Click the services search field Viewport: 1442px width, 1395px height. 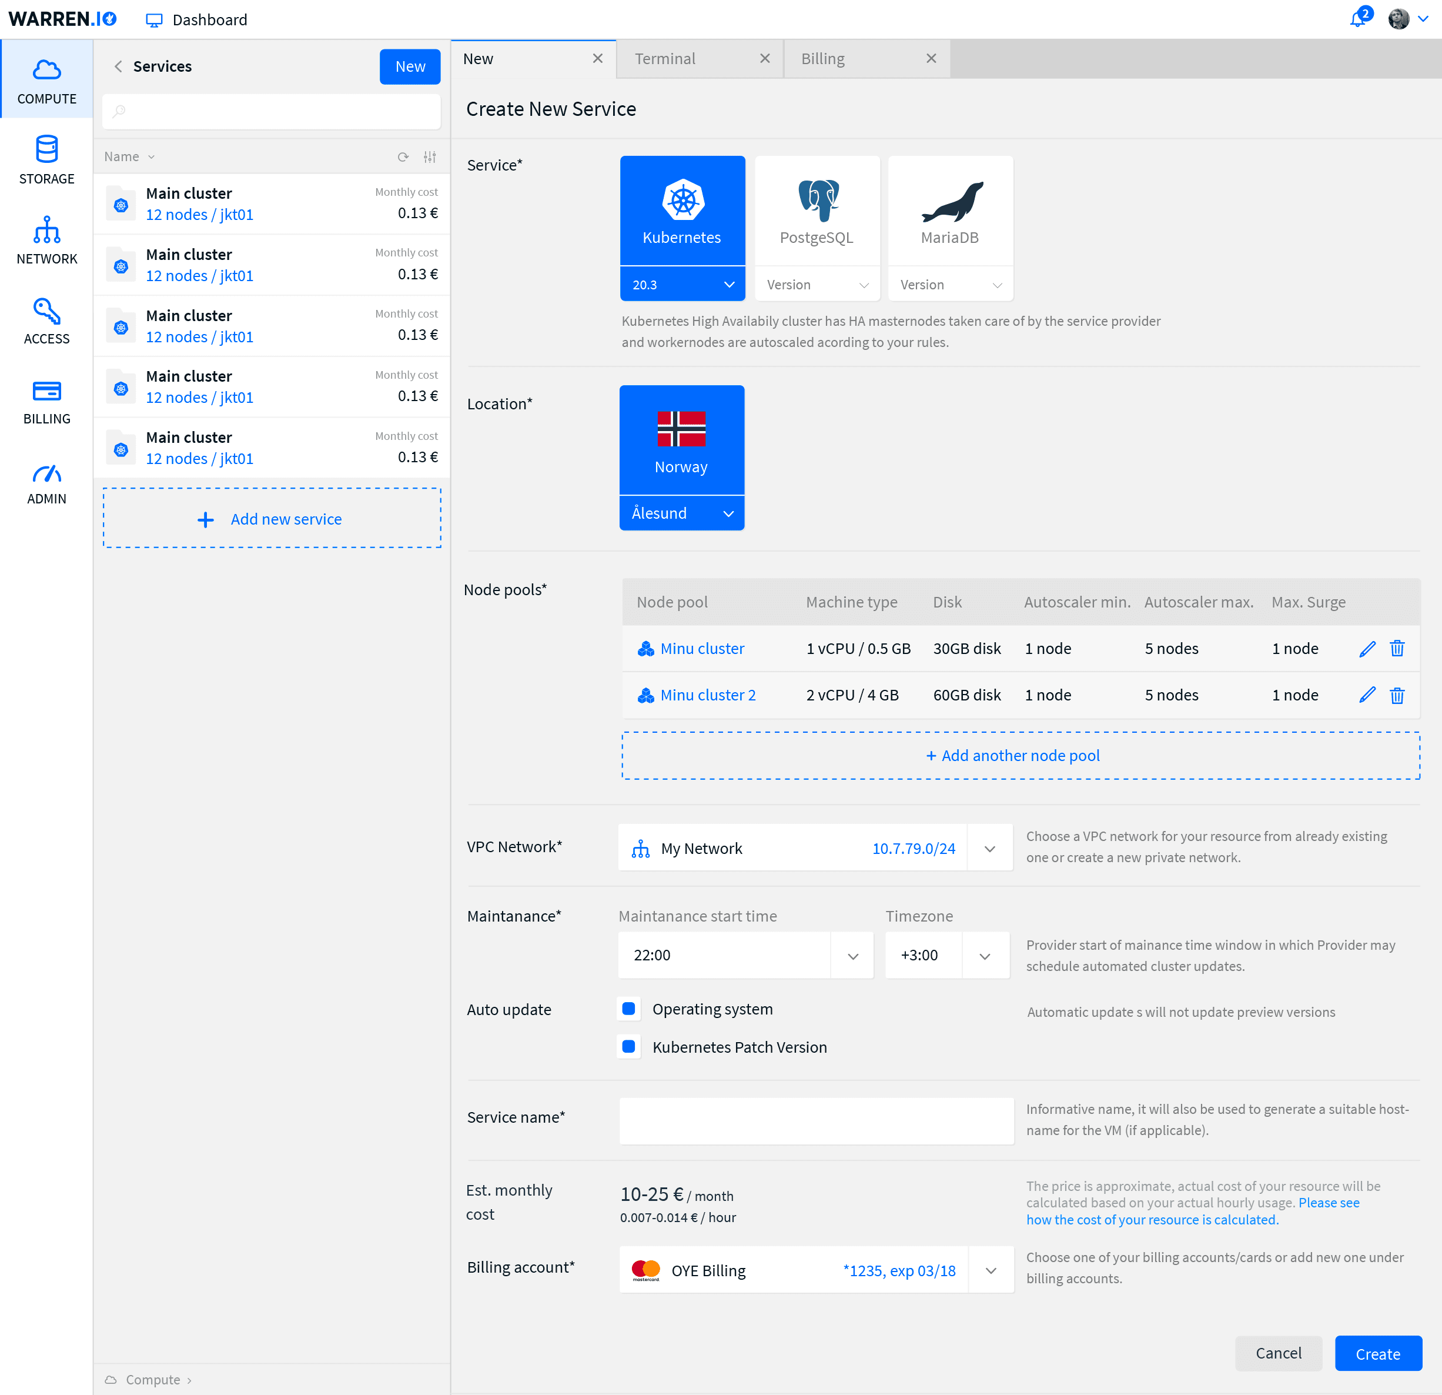272,111
